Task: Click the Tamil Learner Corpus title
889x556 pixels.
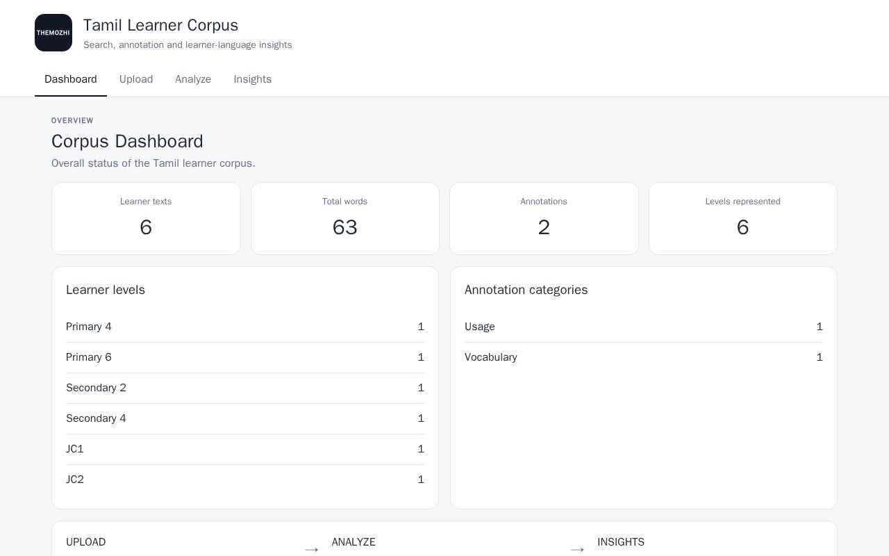Action: (160, 25)
